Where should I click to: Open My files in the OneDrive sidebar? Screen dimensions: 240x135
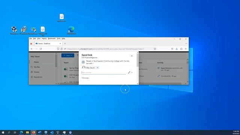37,67
